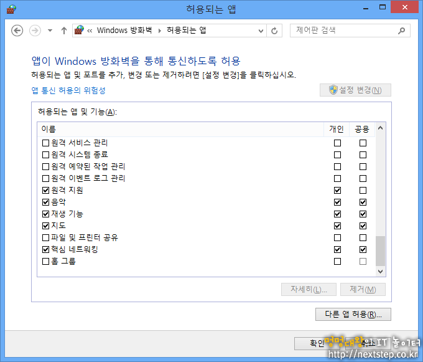Toggle 공용 checkbox for 원격 지원
Viewport: 423px width, 362px height.
point(363,191)
